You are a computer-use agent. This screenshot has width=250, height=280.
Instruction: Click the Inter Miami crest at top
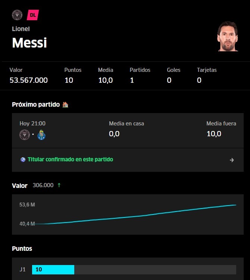pyautogui.click(x=17, y=15)
